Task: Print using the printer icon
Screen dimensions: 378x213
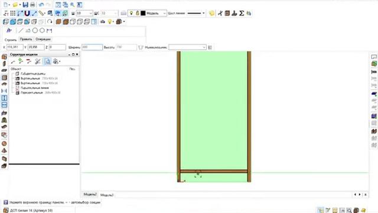Action: pos(32,5)
